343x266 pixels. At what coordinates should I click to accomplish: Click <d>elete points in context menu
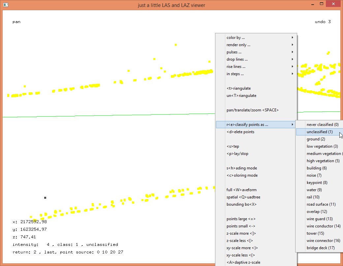pos(240,132)
